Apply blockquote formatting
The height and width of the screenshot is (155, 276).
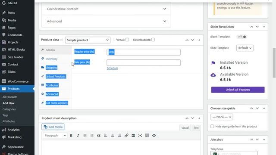tap(99, 136)
